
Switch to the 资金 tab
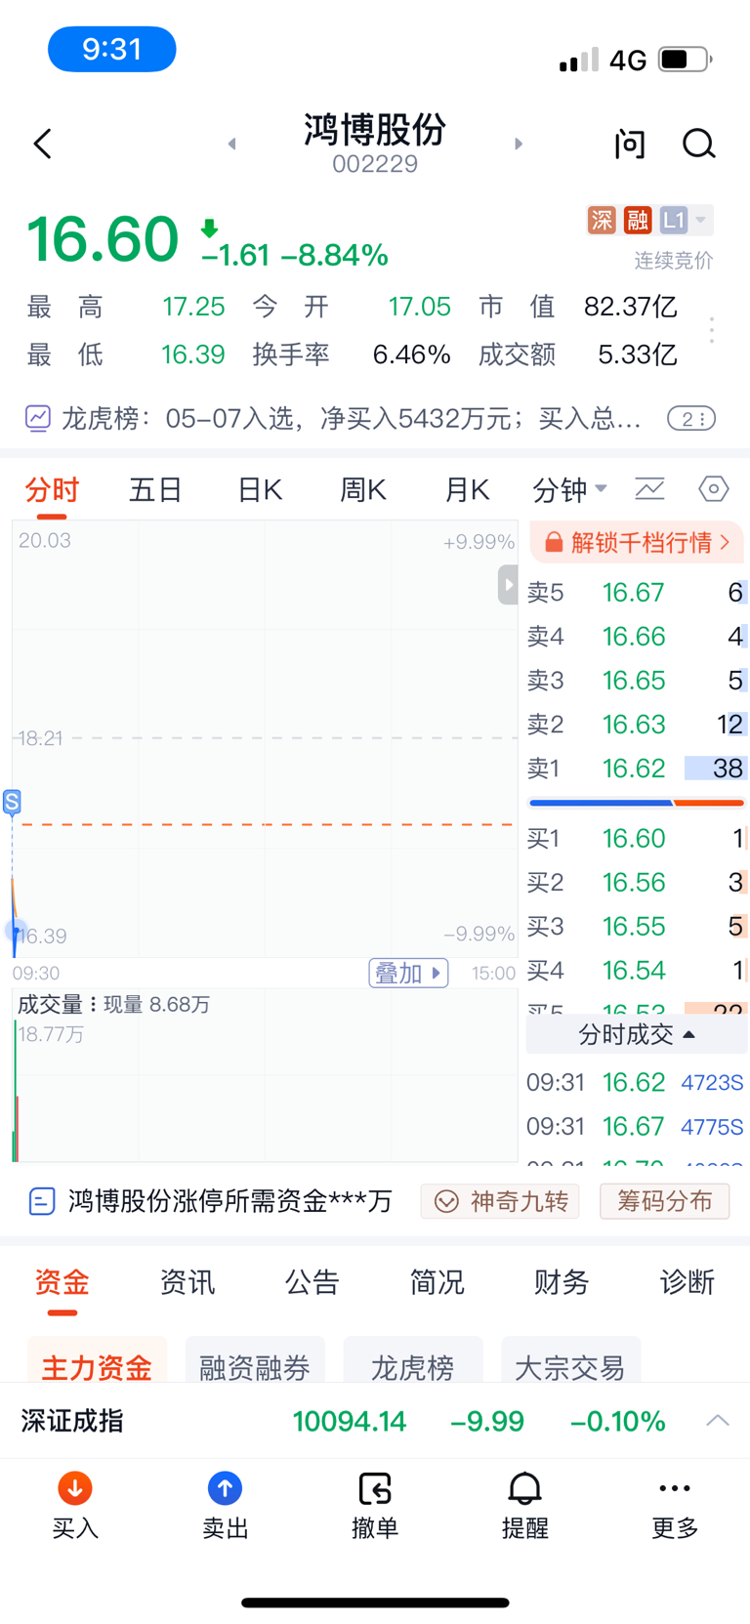62,1282
